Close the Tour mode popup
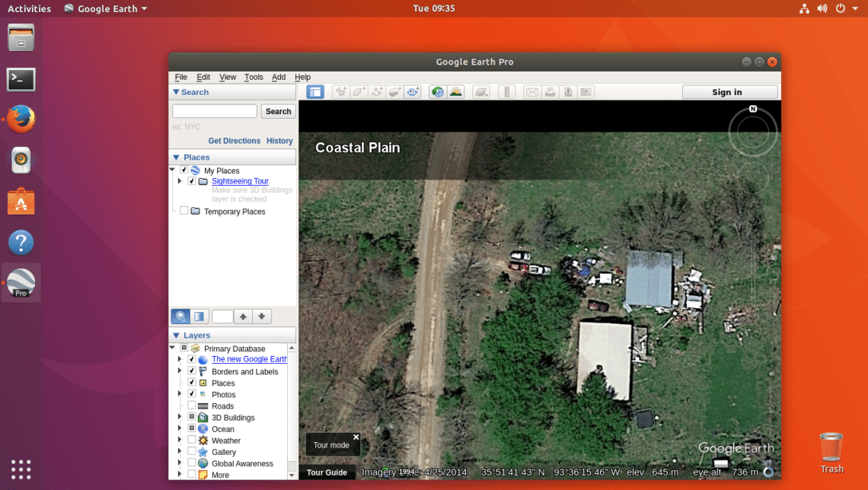 pyautogui.click(x=356, y=437)
